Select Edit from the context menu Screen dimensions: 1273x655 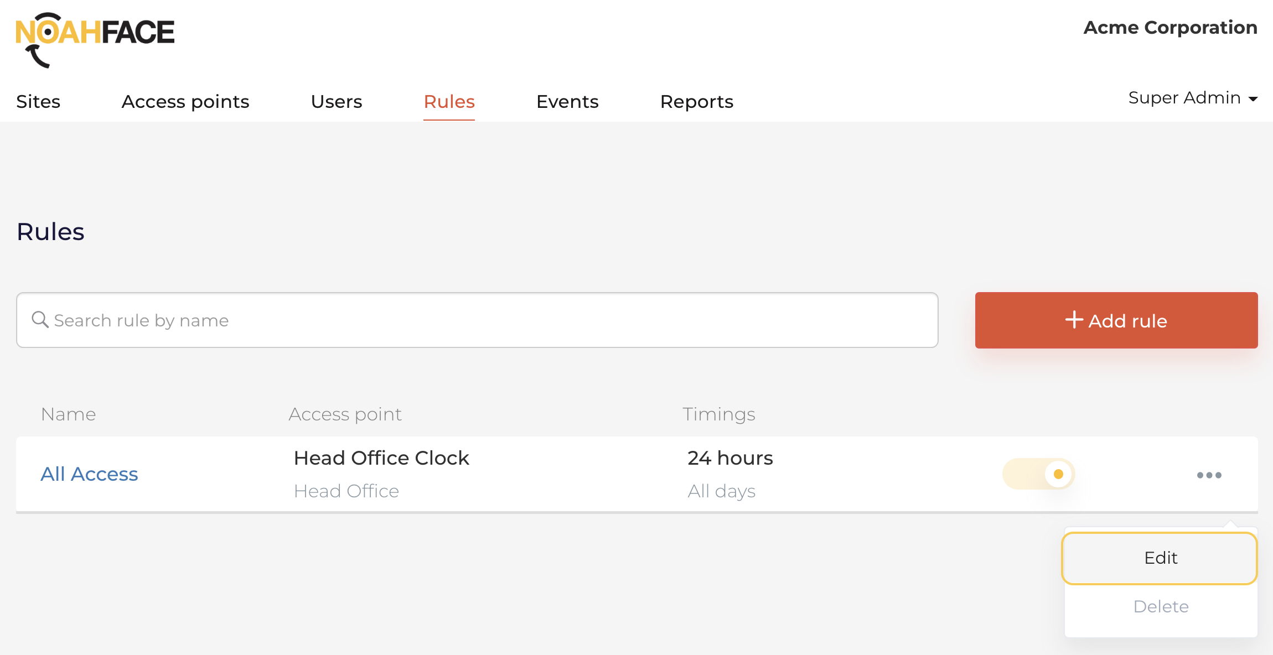pos(1160,558)
